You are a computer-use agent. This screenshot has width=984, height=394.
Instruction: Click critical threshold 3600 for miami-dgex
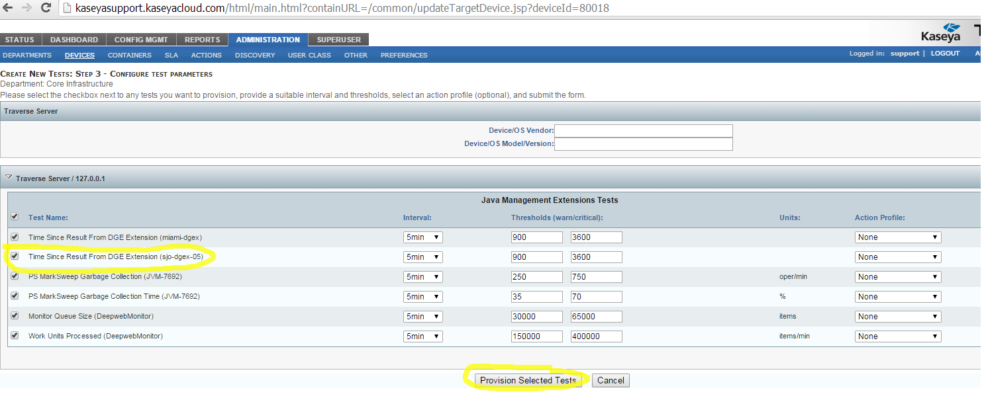(x=597, y=237)
